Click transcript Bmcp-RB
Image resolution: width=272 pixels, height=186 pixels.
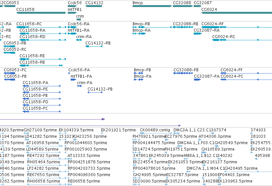click(152, 27)
